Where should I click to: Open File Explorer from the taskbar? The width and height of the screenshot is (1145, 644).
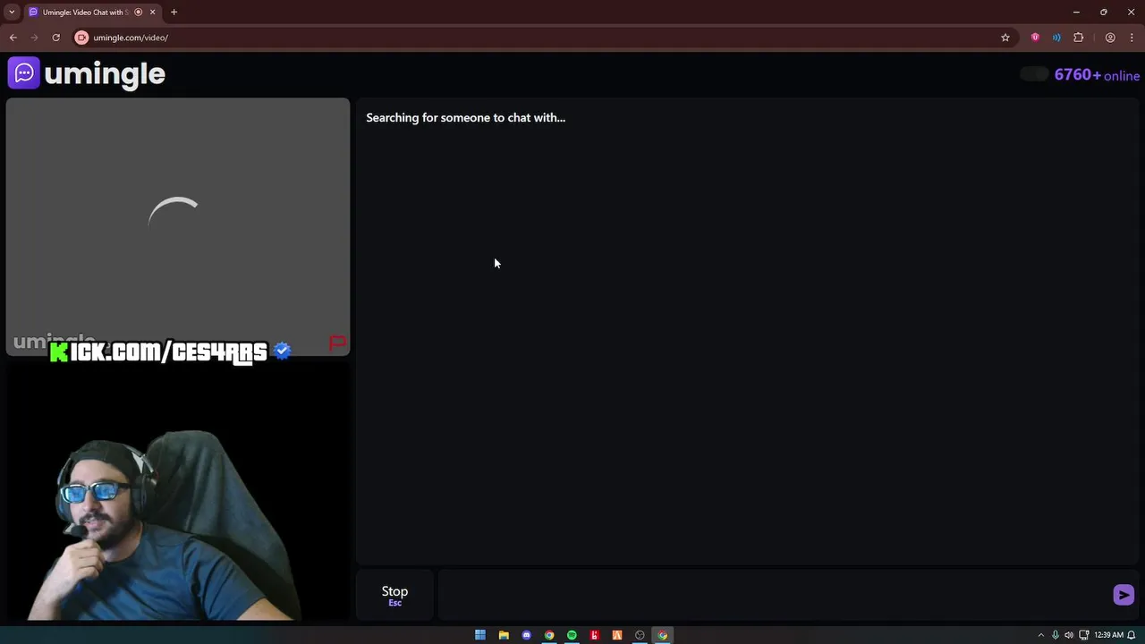click(504, 635)
